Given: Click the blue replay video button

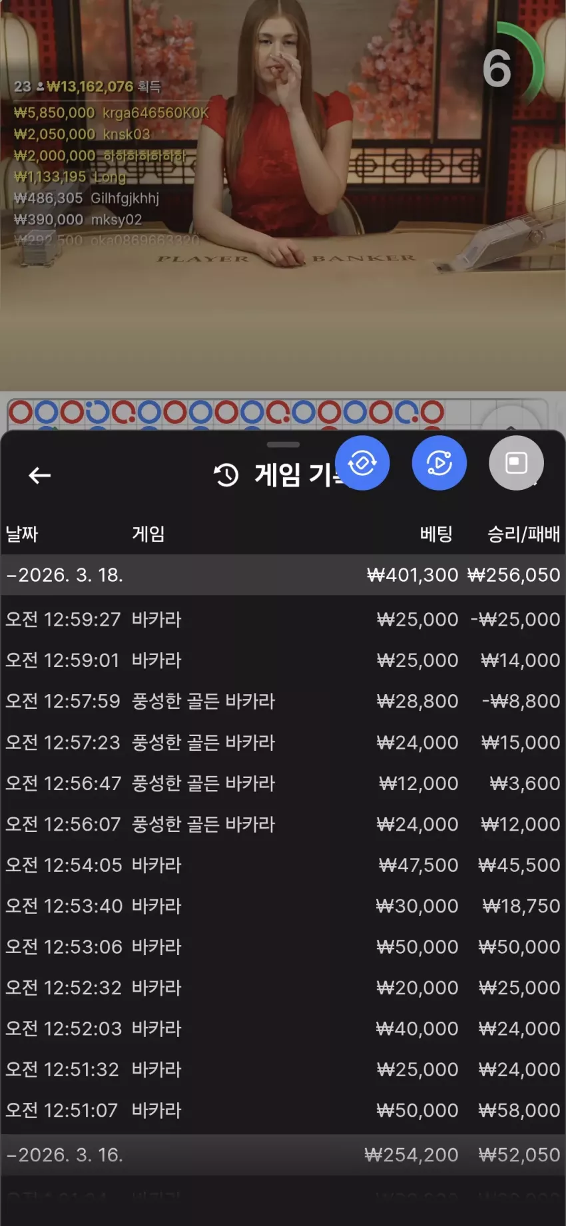Looking at the screenshot, I should (439, 463).
